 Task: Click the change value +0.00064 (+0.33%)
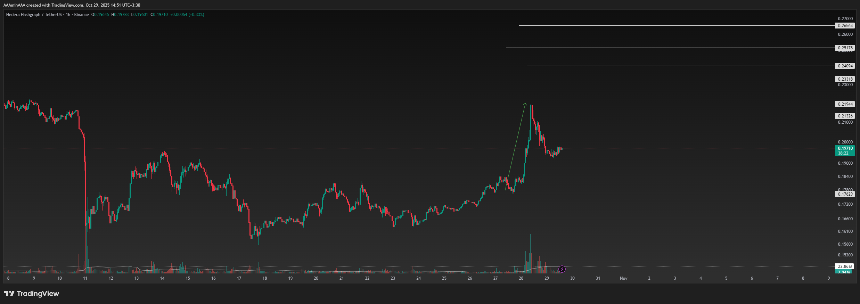point(187,15)
